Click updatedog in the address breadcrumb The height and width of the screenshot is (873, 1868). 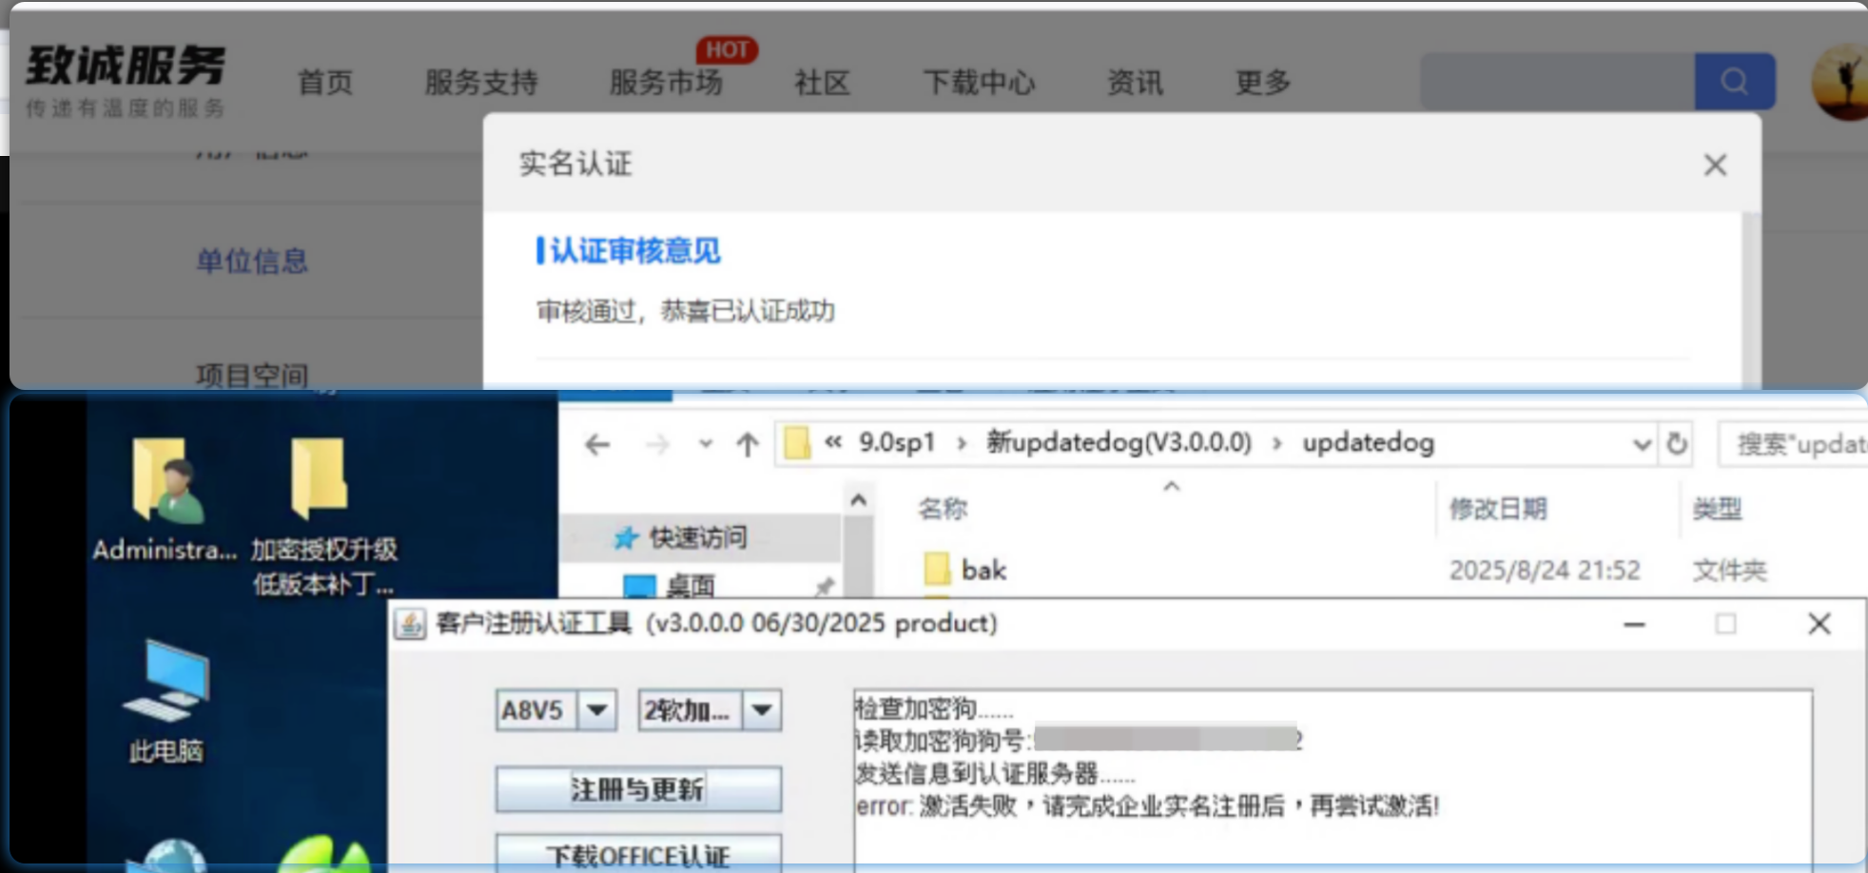(1368, 443)
